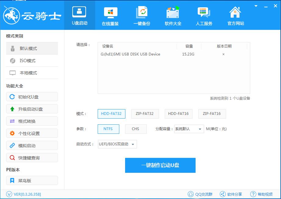
Task: Open the blue dropdown arrow in title bar
Action: 255,5
